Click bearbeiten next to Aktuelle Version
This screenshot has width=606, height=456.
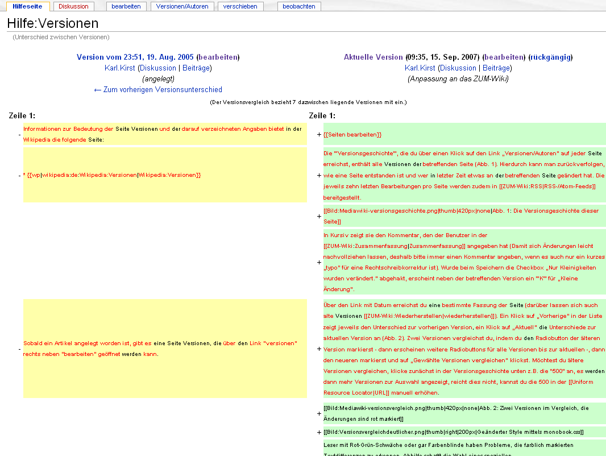point(504,57)
